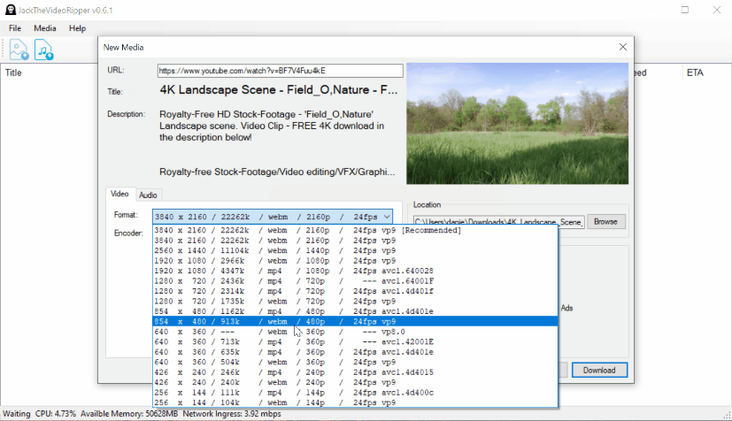
Task: Select the 2560 x 1440 webm format option
Action: click(x=355, y=251)
